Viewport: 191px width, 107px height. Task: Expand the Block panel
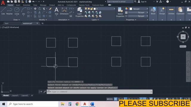pyautogui.click(x=153, y=20)
